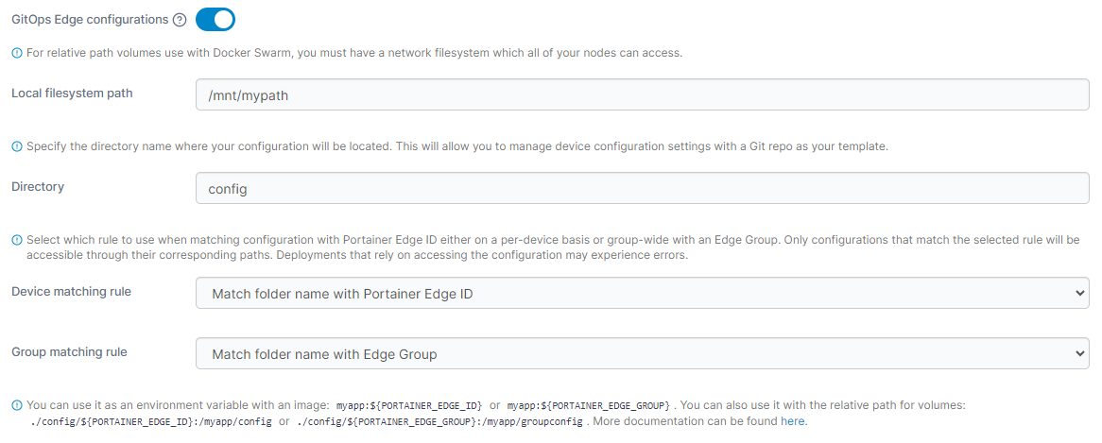Viewport: 1102px width, 443px height.
Task: Click the myapp:${PORTAINER_EDGE_ID} code snippet
Action: (x=409, y=405)
